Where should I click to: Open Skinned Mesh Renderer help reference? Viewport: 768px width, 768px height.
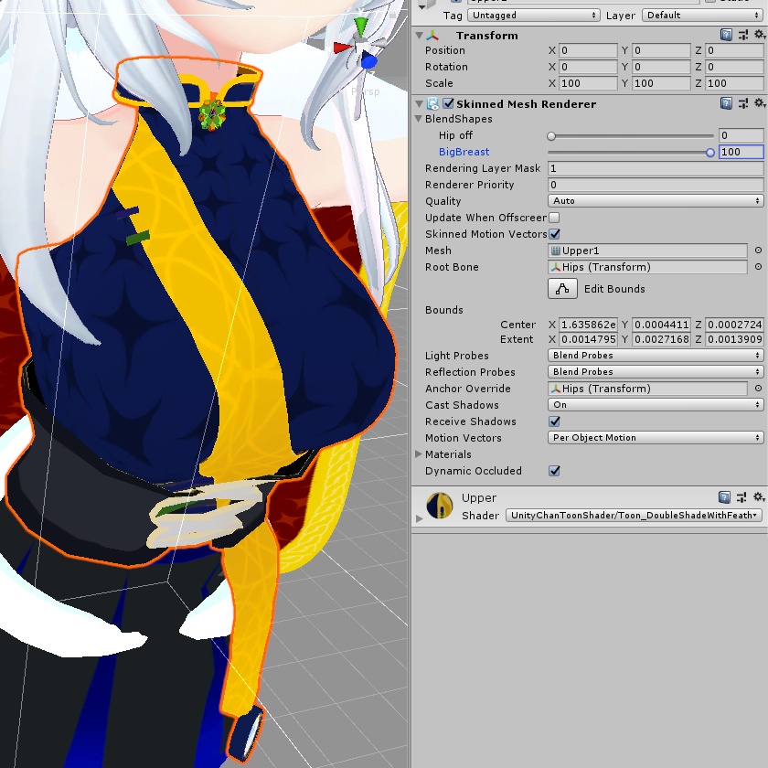726,103
